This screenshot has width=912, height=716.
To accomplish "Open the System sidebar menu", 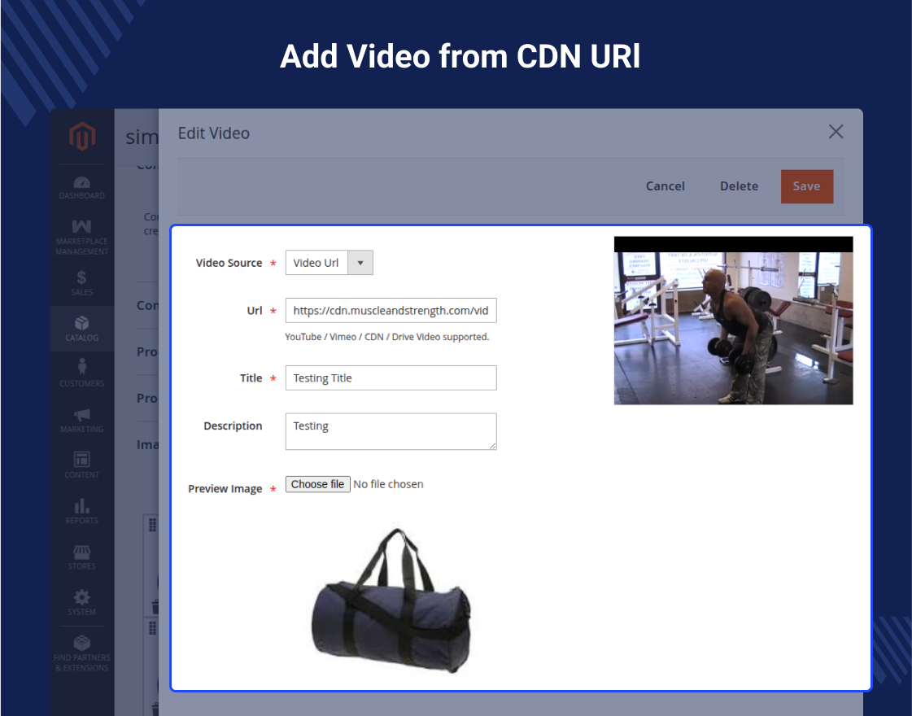I will 81,603.
